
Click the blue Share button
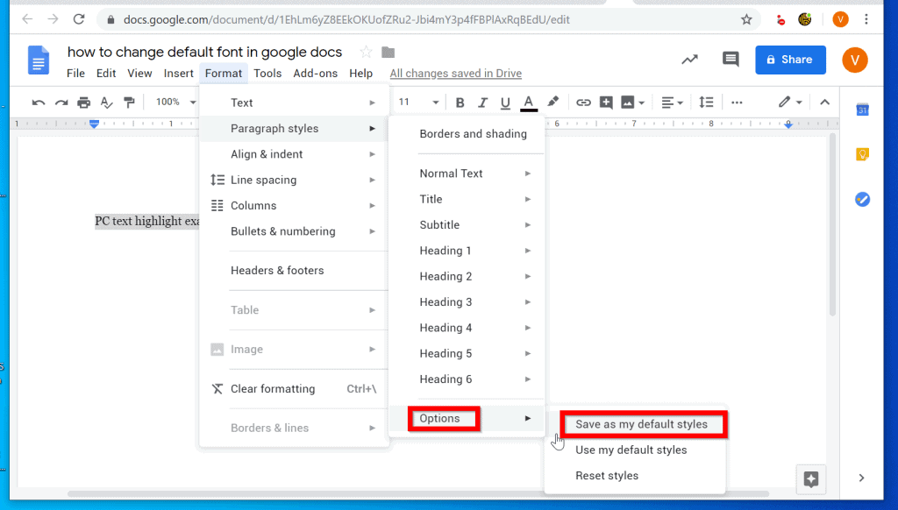(790, 60)
